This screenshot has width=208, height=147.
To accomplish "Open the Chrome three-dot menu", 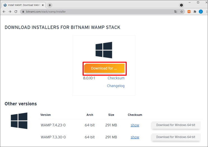I will point(207,12).
